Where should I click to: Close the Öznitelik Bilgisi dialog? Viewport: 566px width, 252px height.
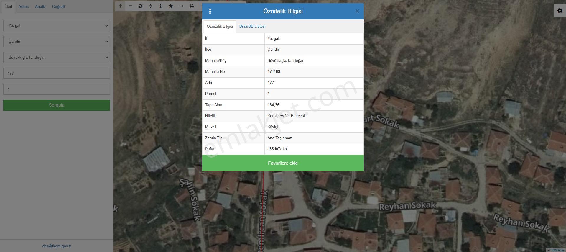coord(357,11)
